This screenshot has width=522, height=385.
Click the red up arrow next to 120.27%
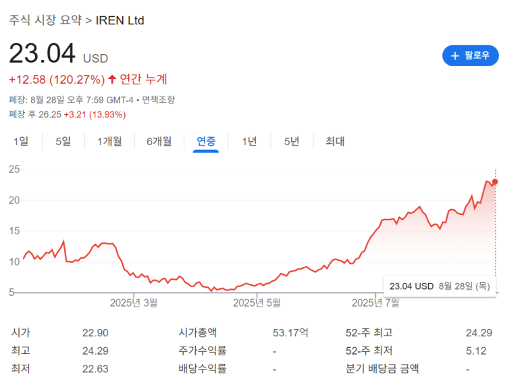[x=112, y=80]
